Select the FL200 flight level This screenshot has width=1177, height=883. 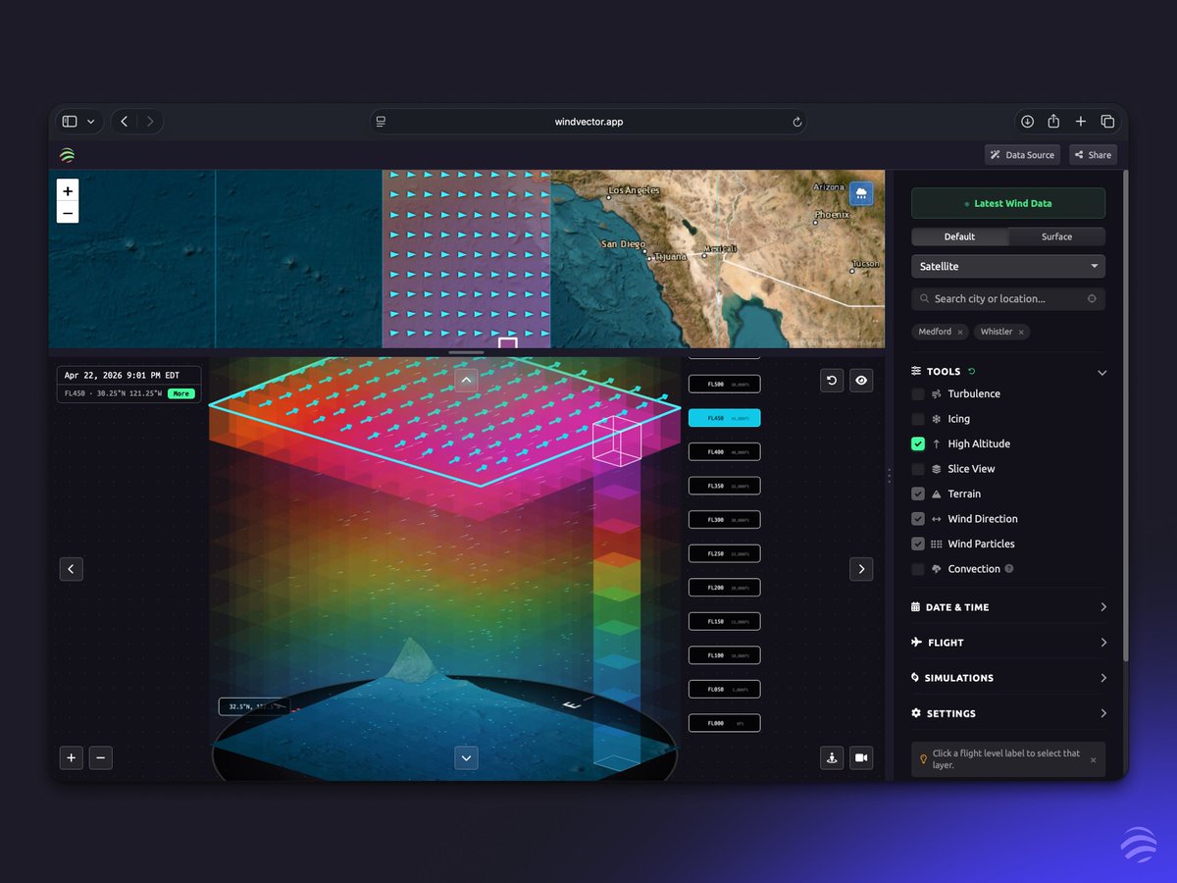point(724,587)
